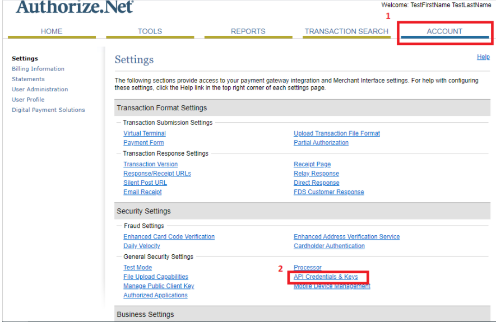This screenshot has width=496, height=322.
Task: Open Direct Response settings
Action: pos(317,183)
